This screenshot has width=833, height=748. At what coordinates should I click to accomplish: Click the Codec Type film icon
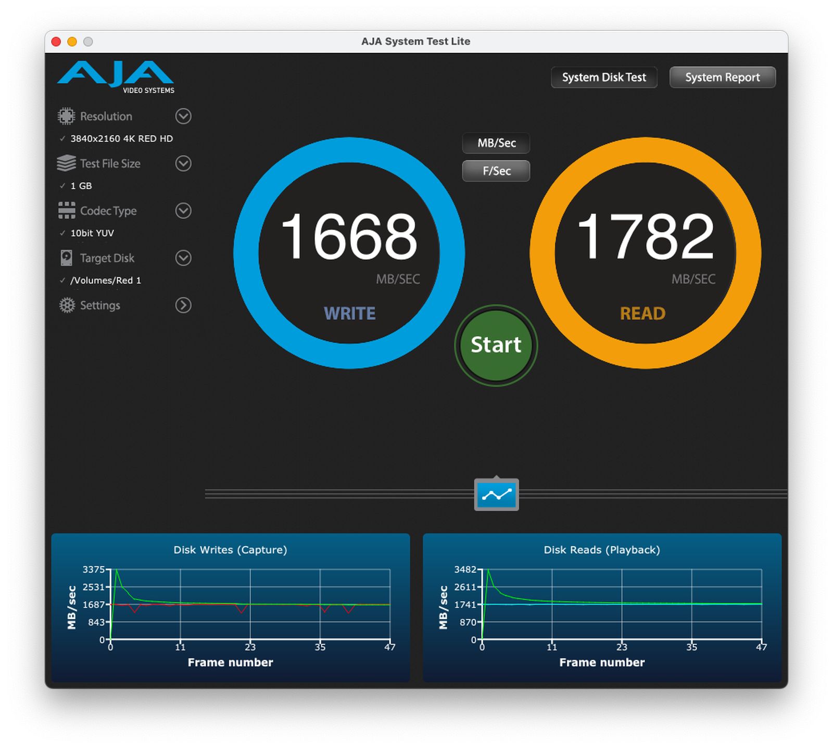coord(67,211)
